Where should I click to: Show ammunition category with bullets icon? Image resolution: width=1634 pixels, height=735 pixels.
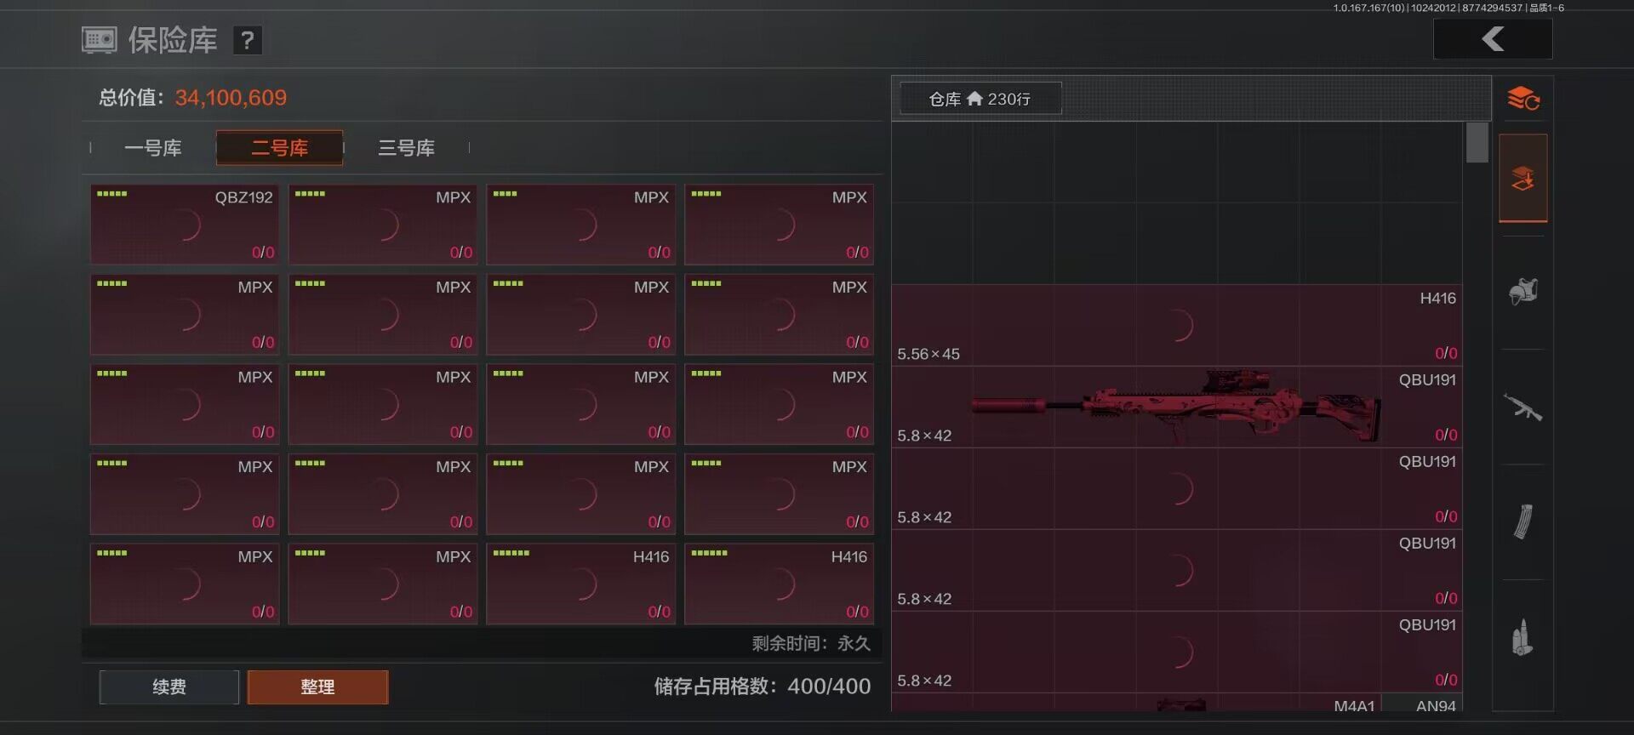1523,637
